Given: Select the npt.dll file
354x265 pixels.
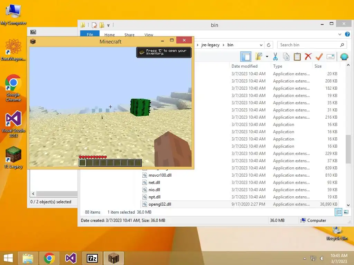Looking at the screenshot, I should click(155, 197).
